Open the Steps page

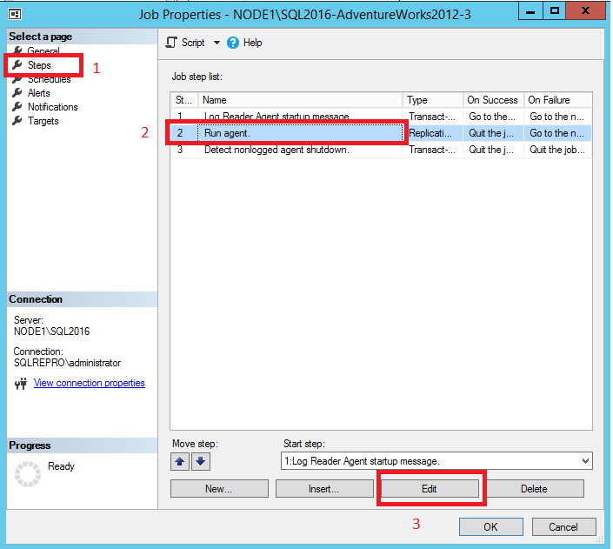click(x=39, y=65)
